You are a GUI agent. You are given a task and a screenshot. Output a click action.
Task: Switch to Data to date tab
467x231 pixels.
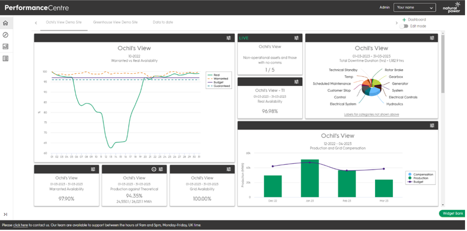pyautogui.click(x=163, y=22)
